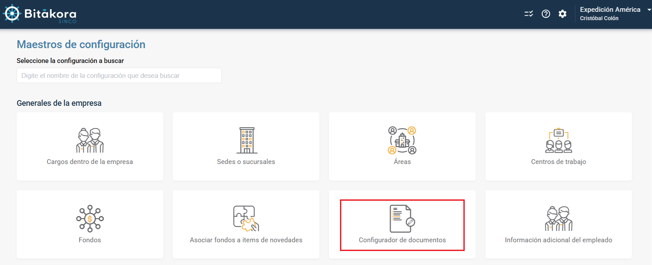Click the Áreas icon
This screenshot has width=652, height=265.
pyautogui.click(x=402, y=140)
